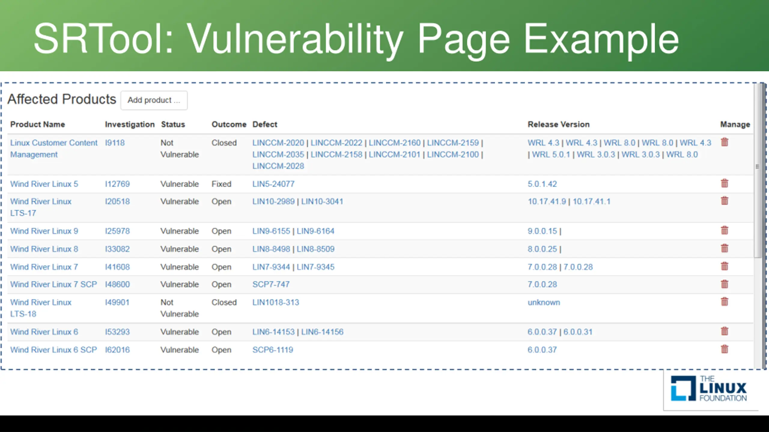The image size is (769, 432).
Task: Open the Wind River Linux LTS-17 product
Action: [x=41, y=207]
